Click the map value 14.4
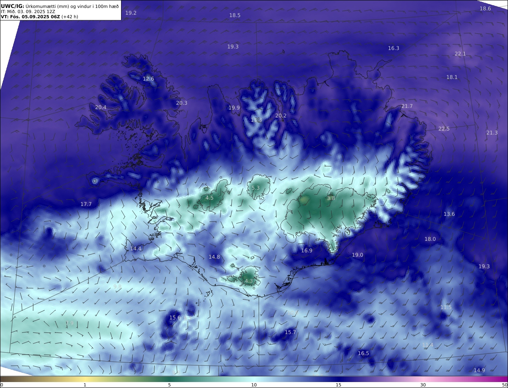The image size is (508, 388). click(x=136, y=249)
